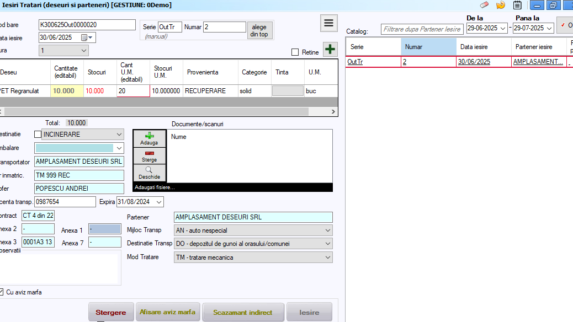Click the Serie input field with OutTr
Screen dimensions: 573x322
(x=169, y=27)
